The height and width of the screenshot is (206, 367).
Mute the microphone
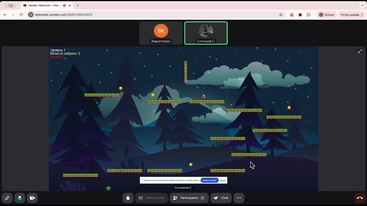click(20, 198)
